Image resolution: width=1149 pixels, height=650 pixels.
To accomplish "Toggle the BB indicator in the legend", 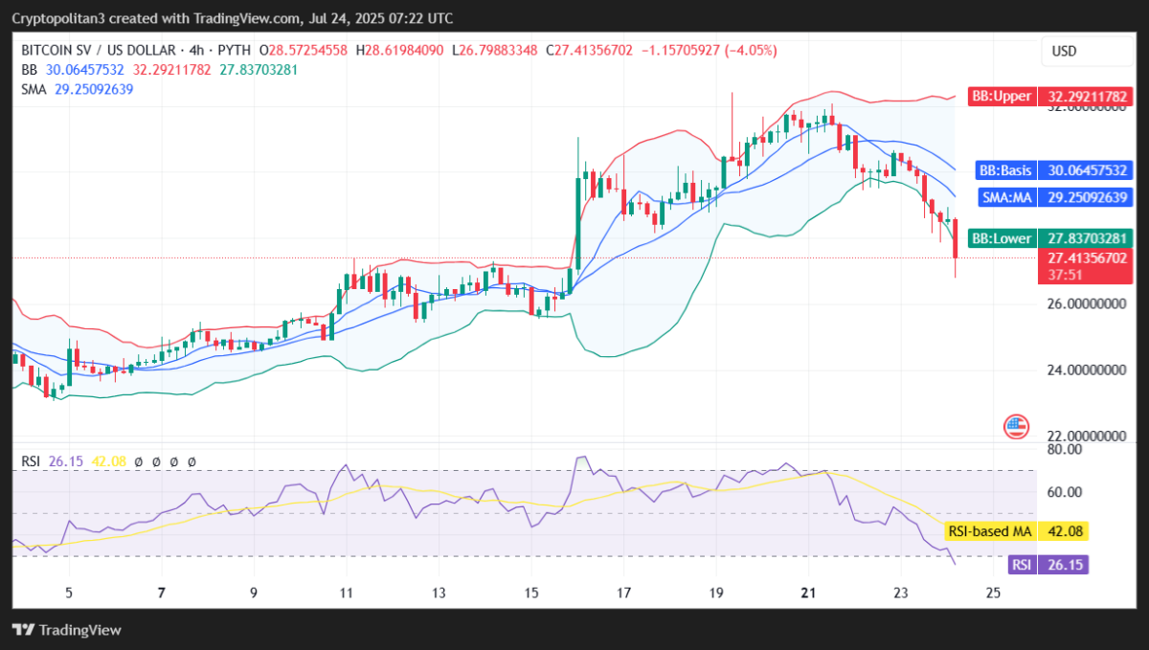I will [28, 70].
